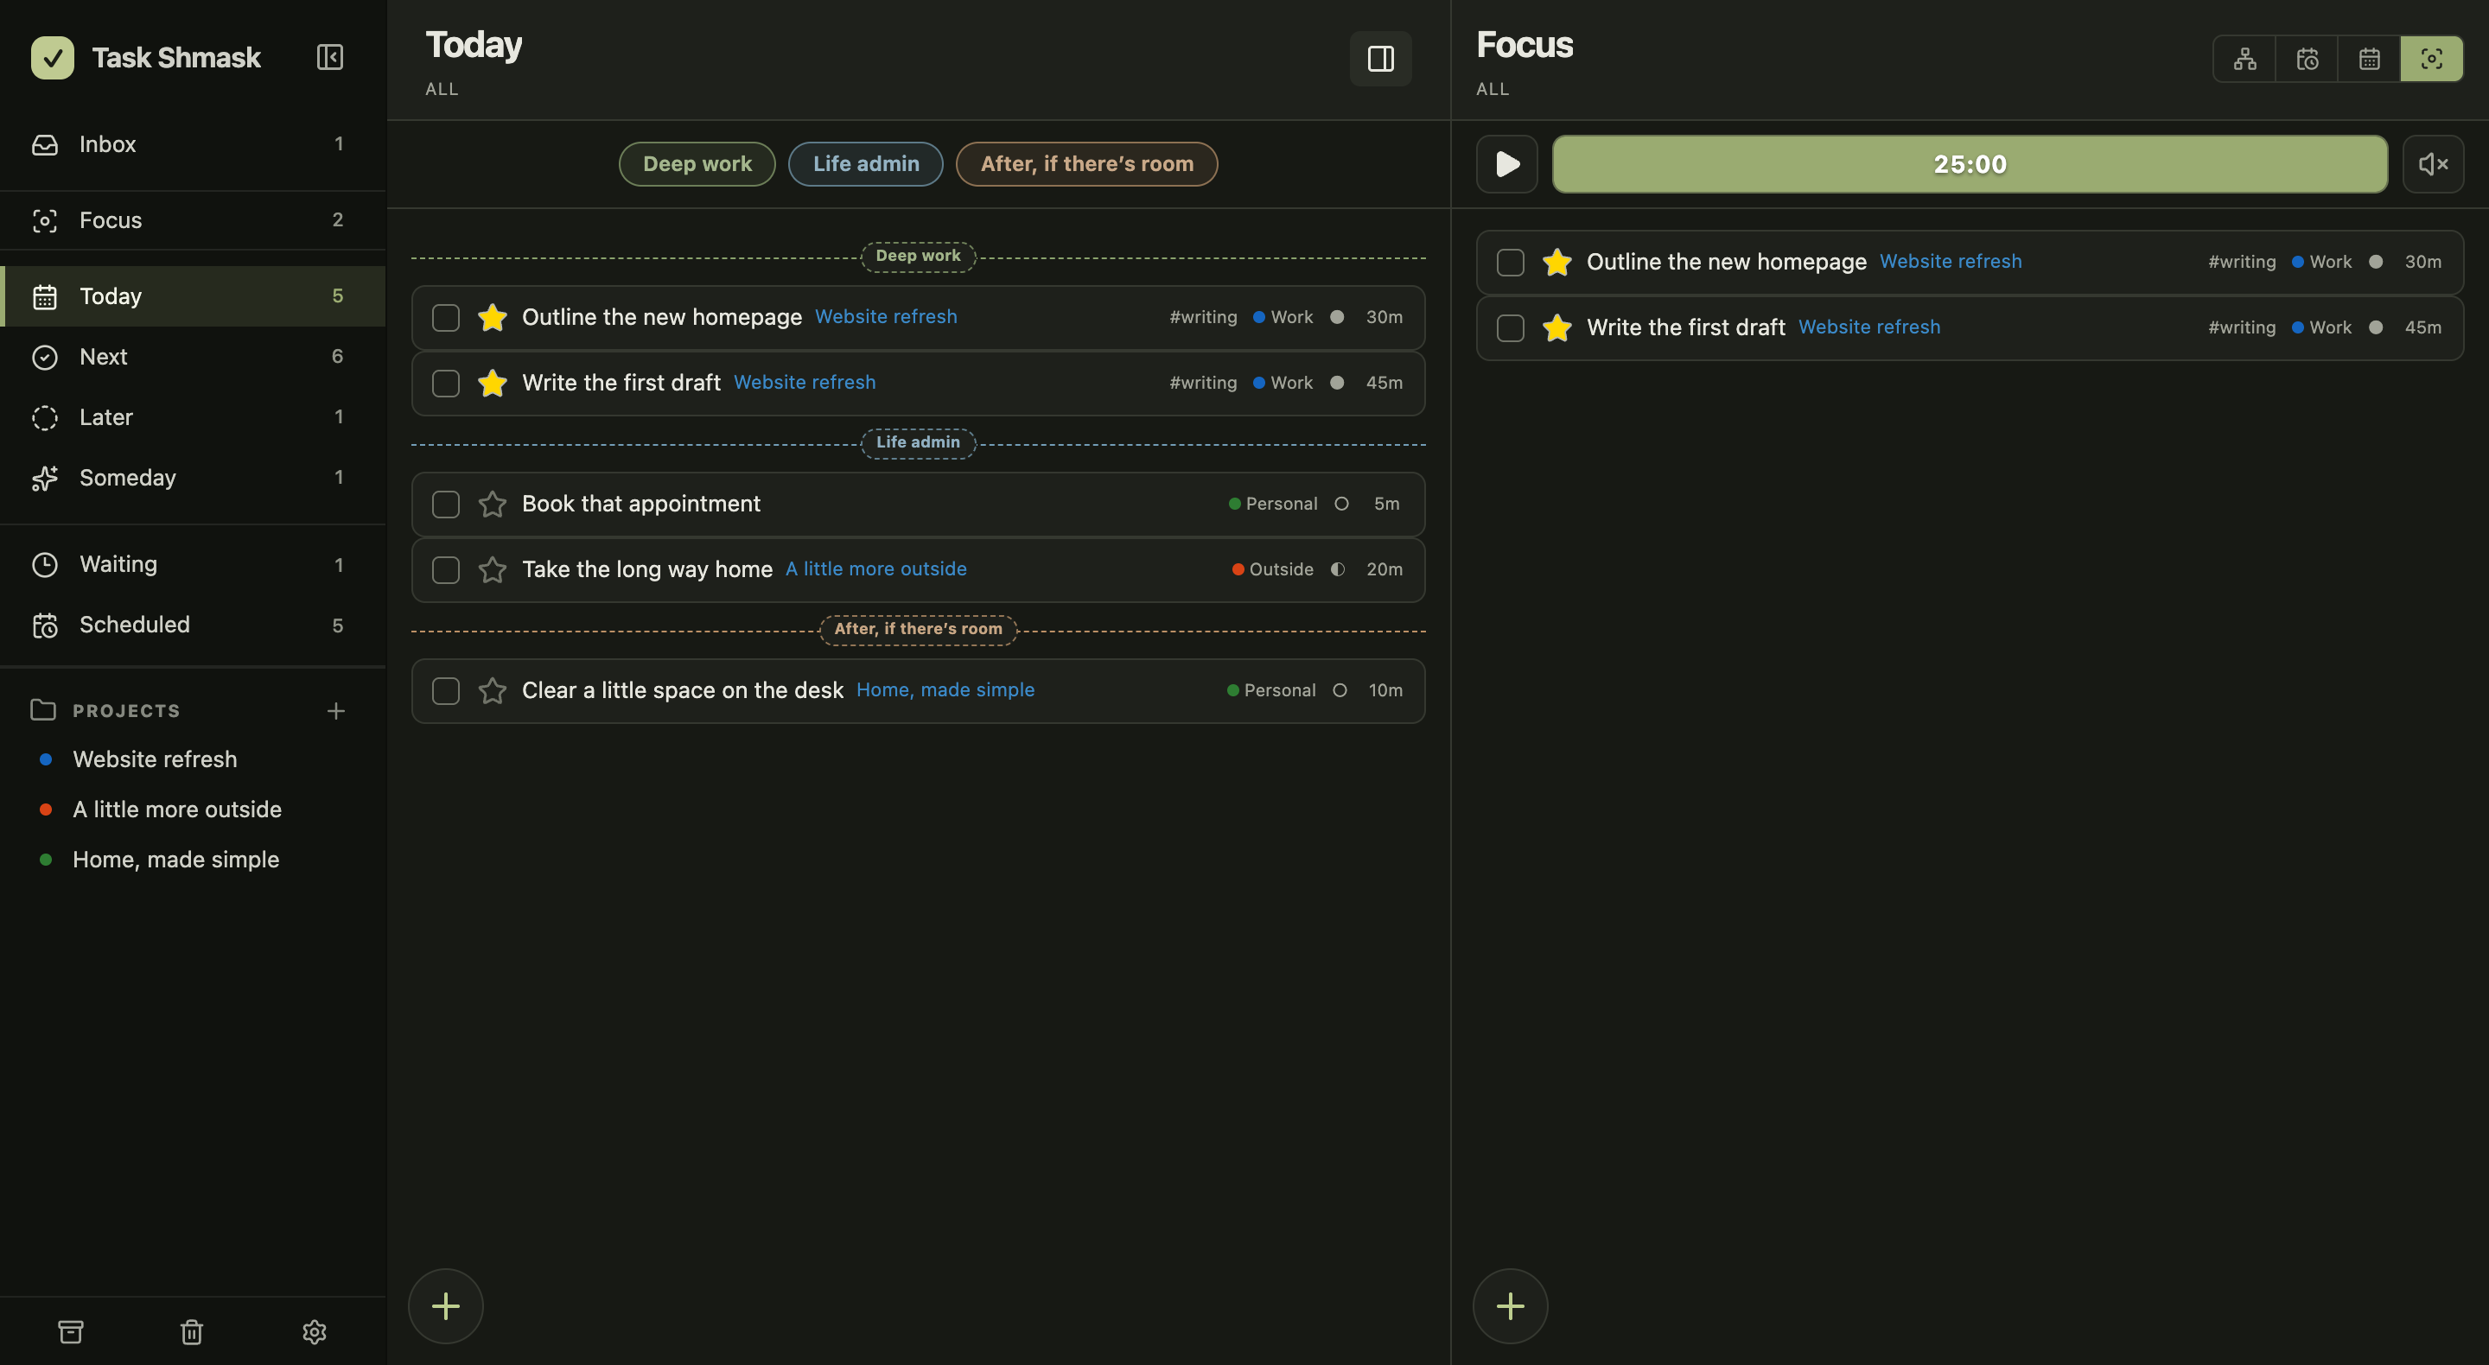Click the Task Shmask checkmark logo
Viewport: 2489px width, 1365px height.
click(52, 57)
